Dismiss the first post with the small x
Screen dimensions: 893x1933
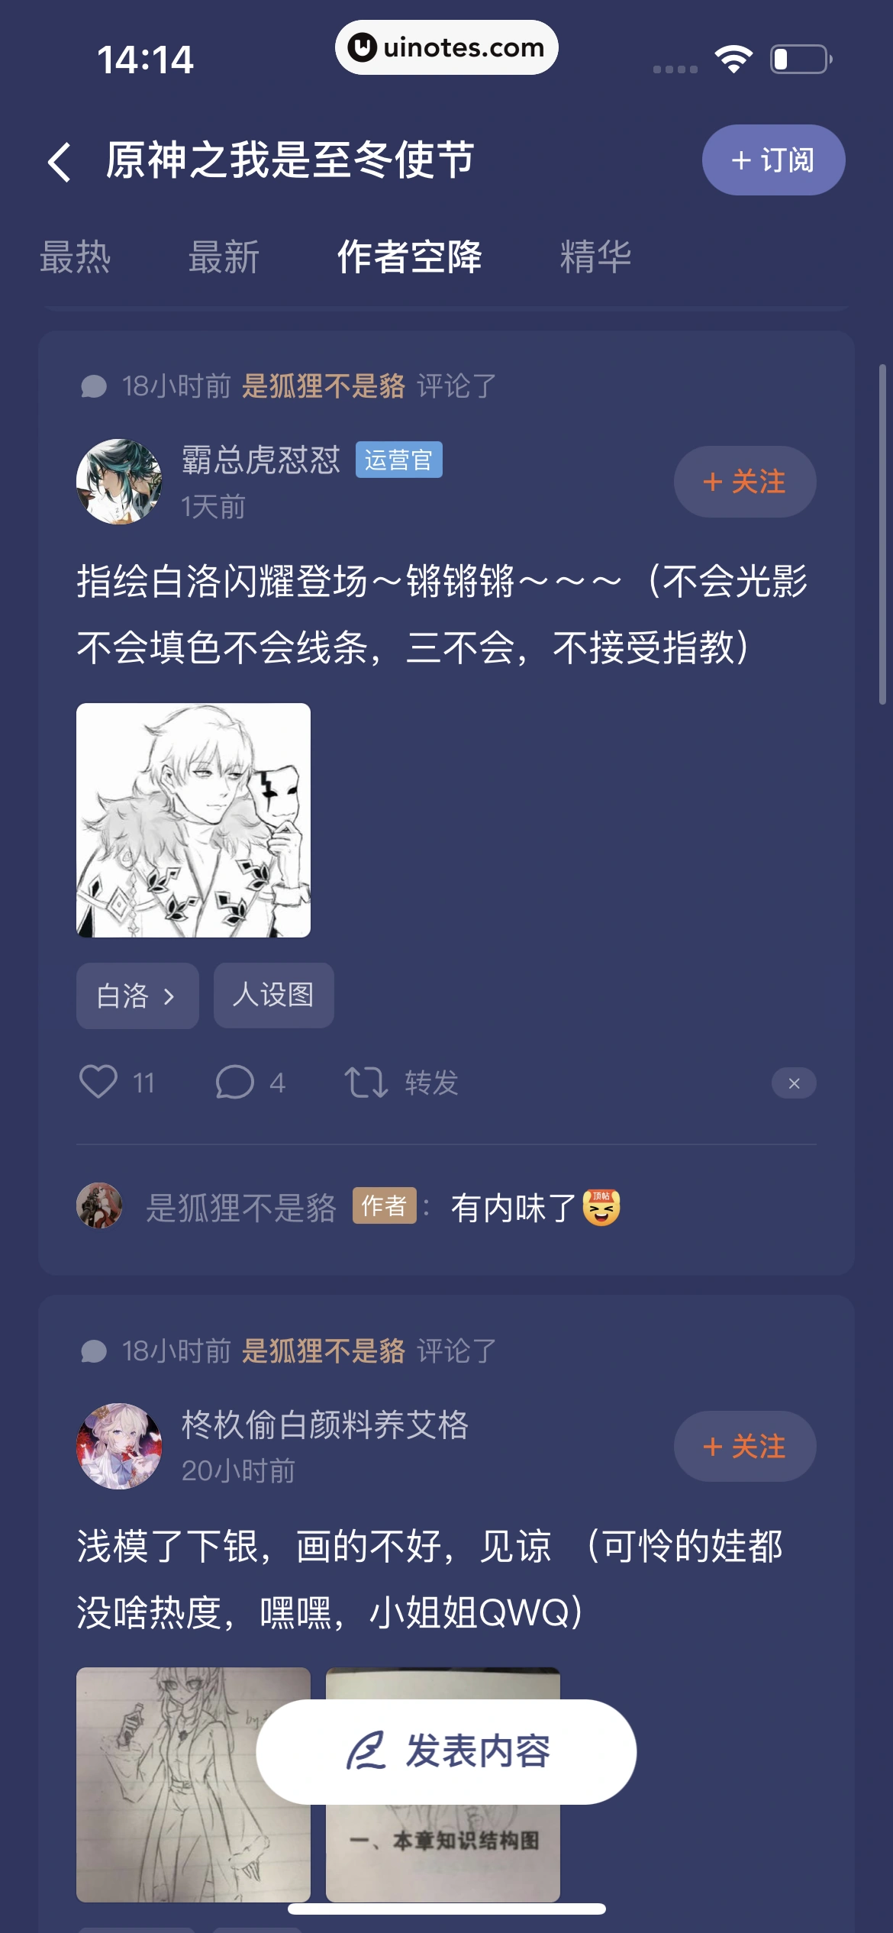794,1083
